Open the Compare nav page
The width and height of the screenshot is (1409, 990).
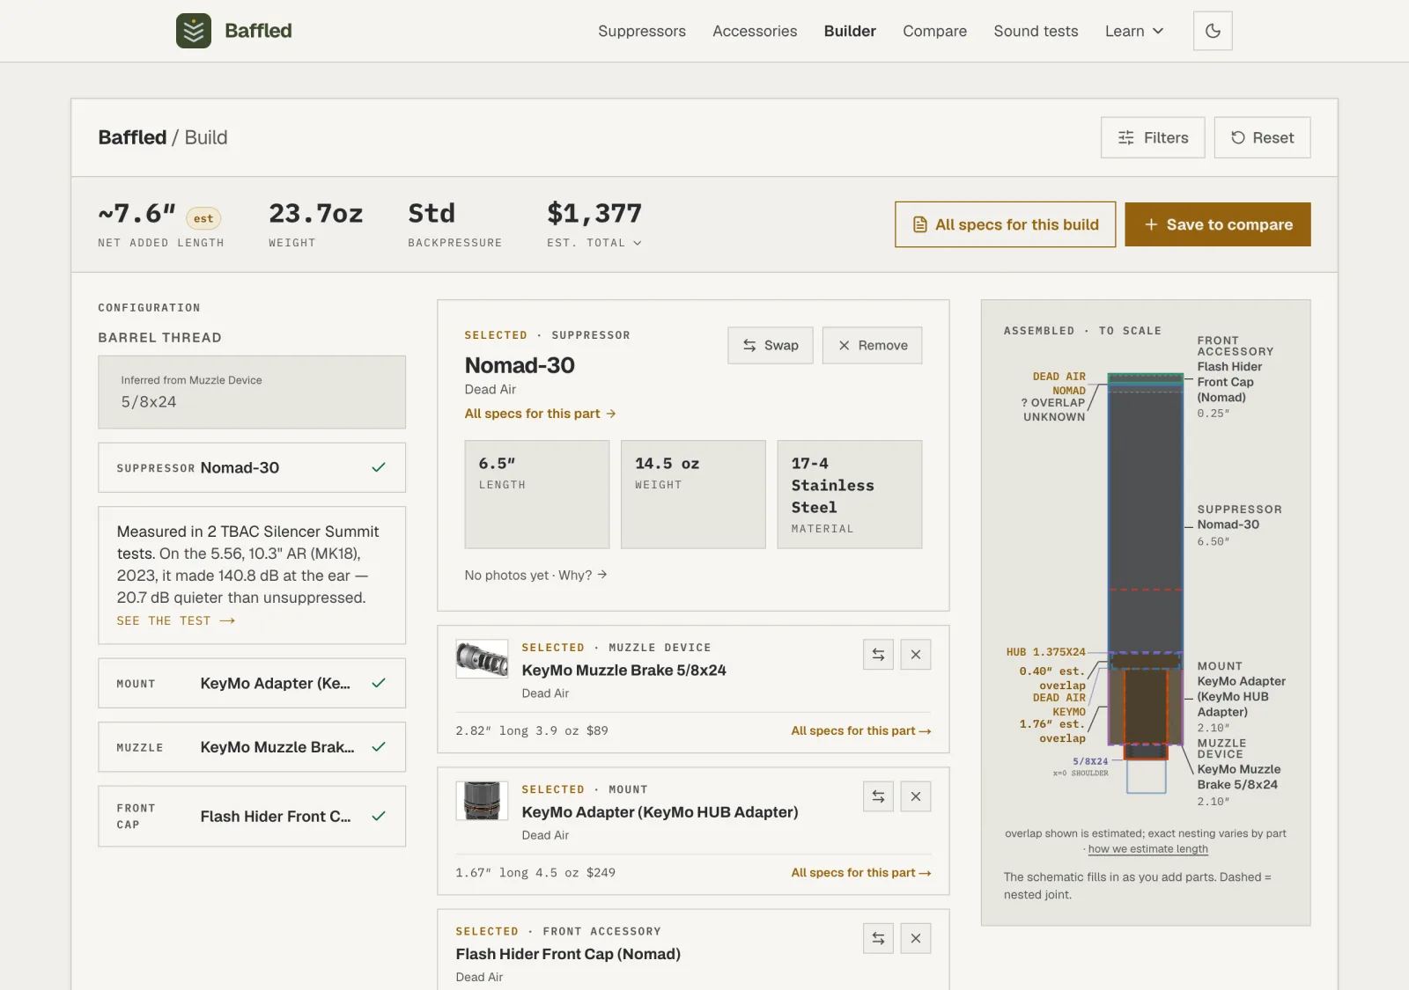point(934,31)
